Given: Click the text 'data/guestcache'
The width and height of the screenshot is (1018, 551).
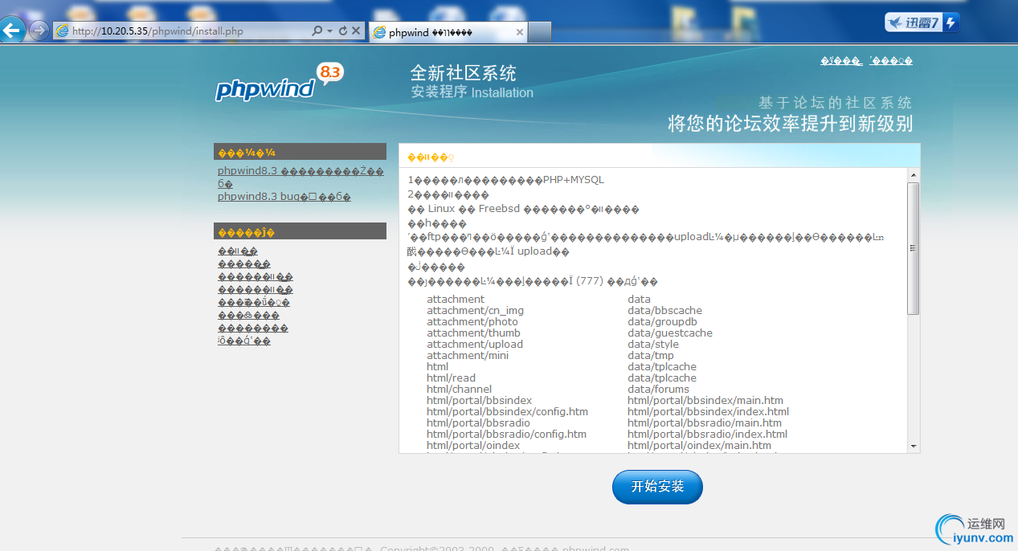Looking at the screenshot, I should coord(670,333).
